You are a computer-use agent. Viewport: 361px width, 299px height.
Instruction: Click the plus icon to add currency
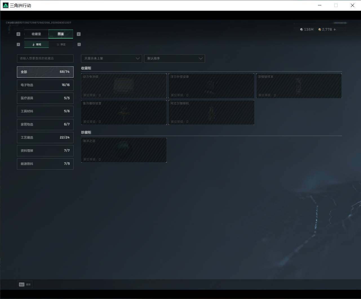[x=335, y=30]
